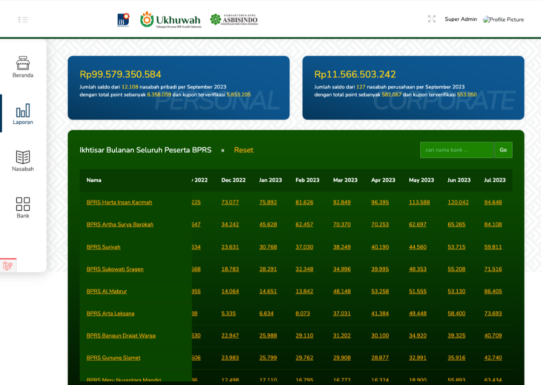Click value 73.693 for Arta Leksana
This screenshot has width=541, height=385.
493,313
